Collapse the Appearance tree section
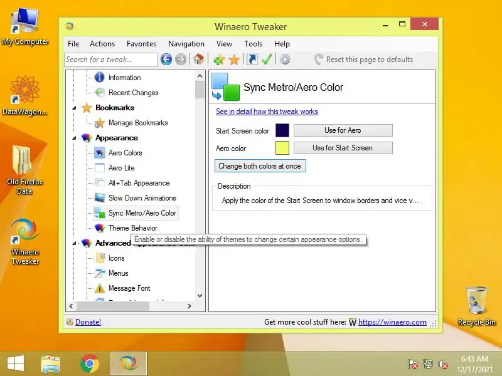This screenshot has height=376, width=502. pos(74,138)
